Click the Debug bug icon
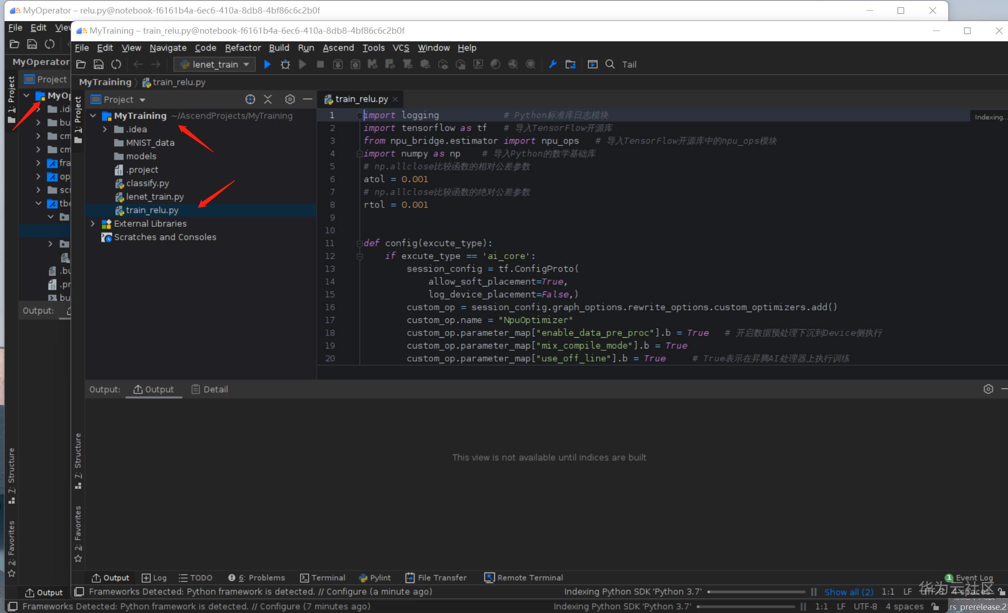 (285, 64)
